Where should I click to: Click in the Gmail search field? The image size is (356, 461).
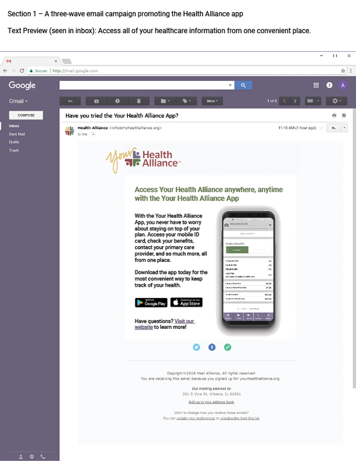click(x=147, y=85)
